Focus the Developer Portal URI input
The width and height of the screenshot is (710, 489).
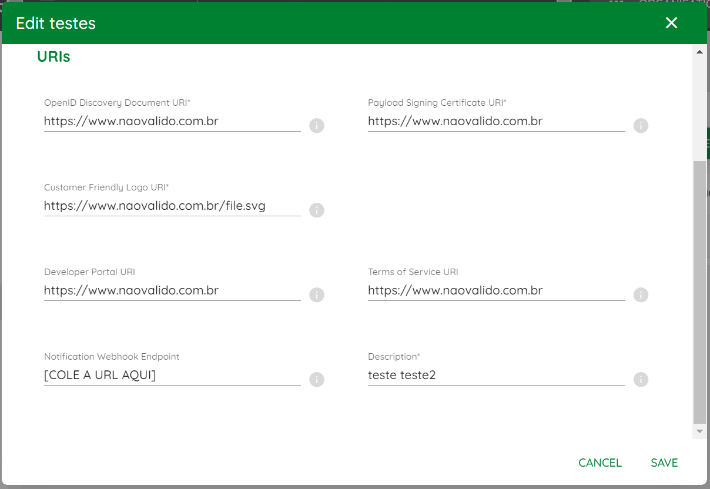172,291
